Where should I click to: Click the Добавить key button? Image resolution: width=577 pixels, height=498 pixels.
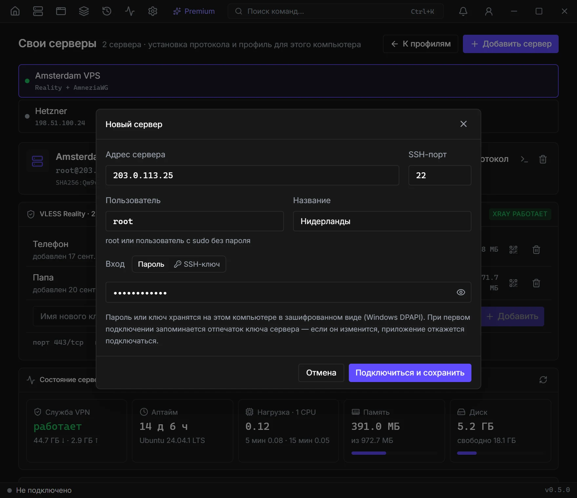click(513, 316)
